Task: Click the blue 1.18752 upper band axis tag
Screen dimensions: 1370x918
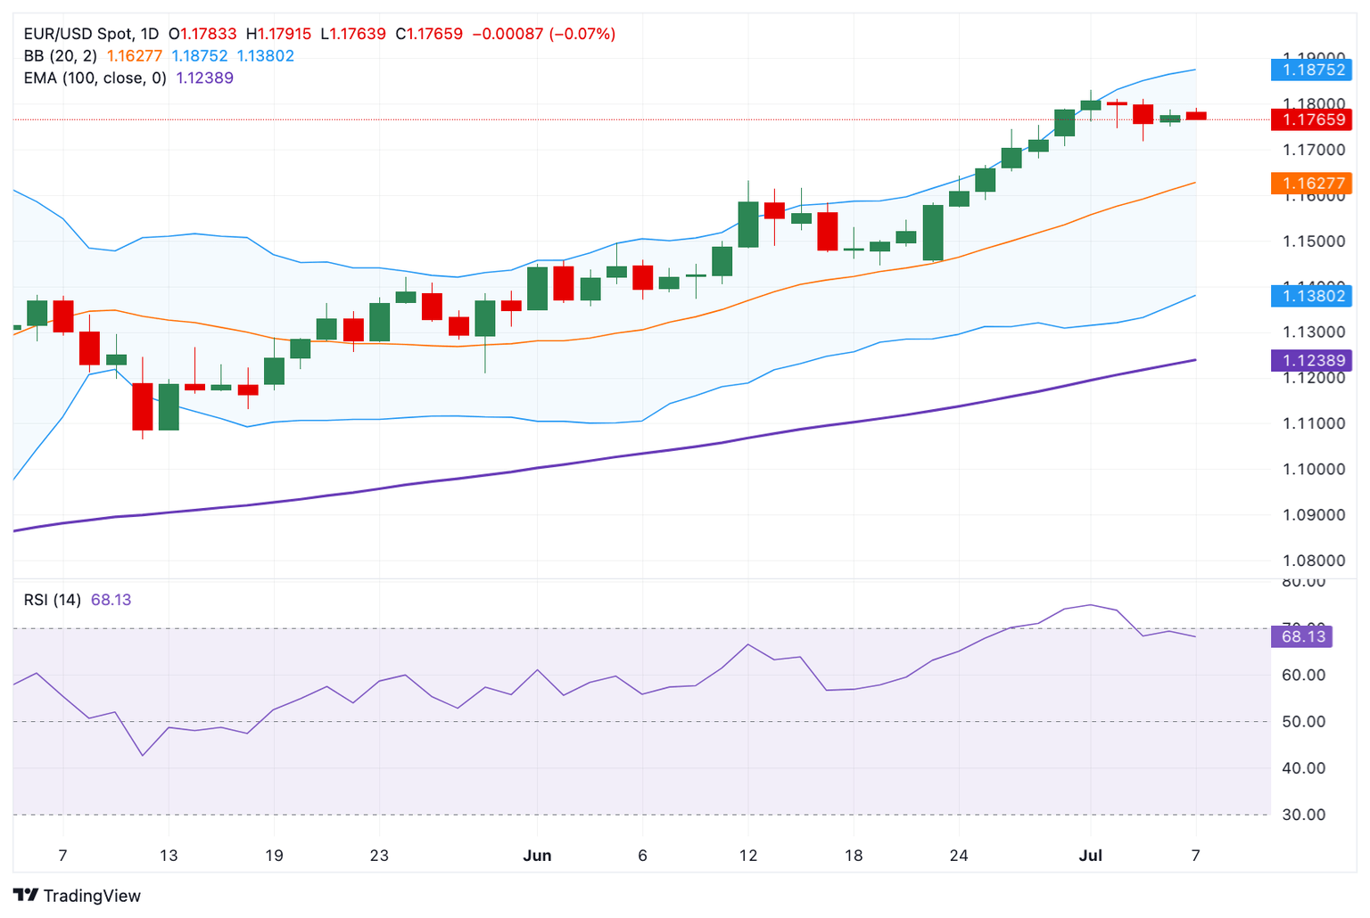Action: click(x=1312, y=70)
